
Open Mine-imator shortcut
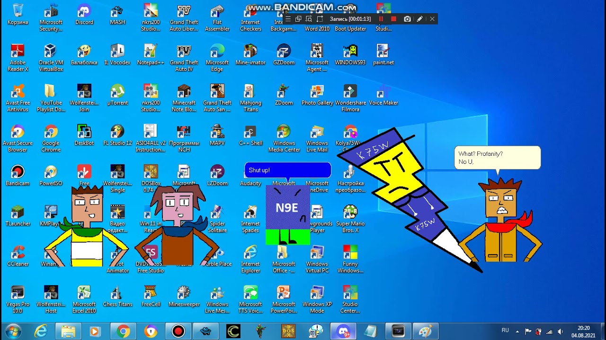250,55
